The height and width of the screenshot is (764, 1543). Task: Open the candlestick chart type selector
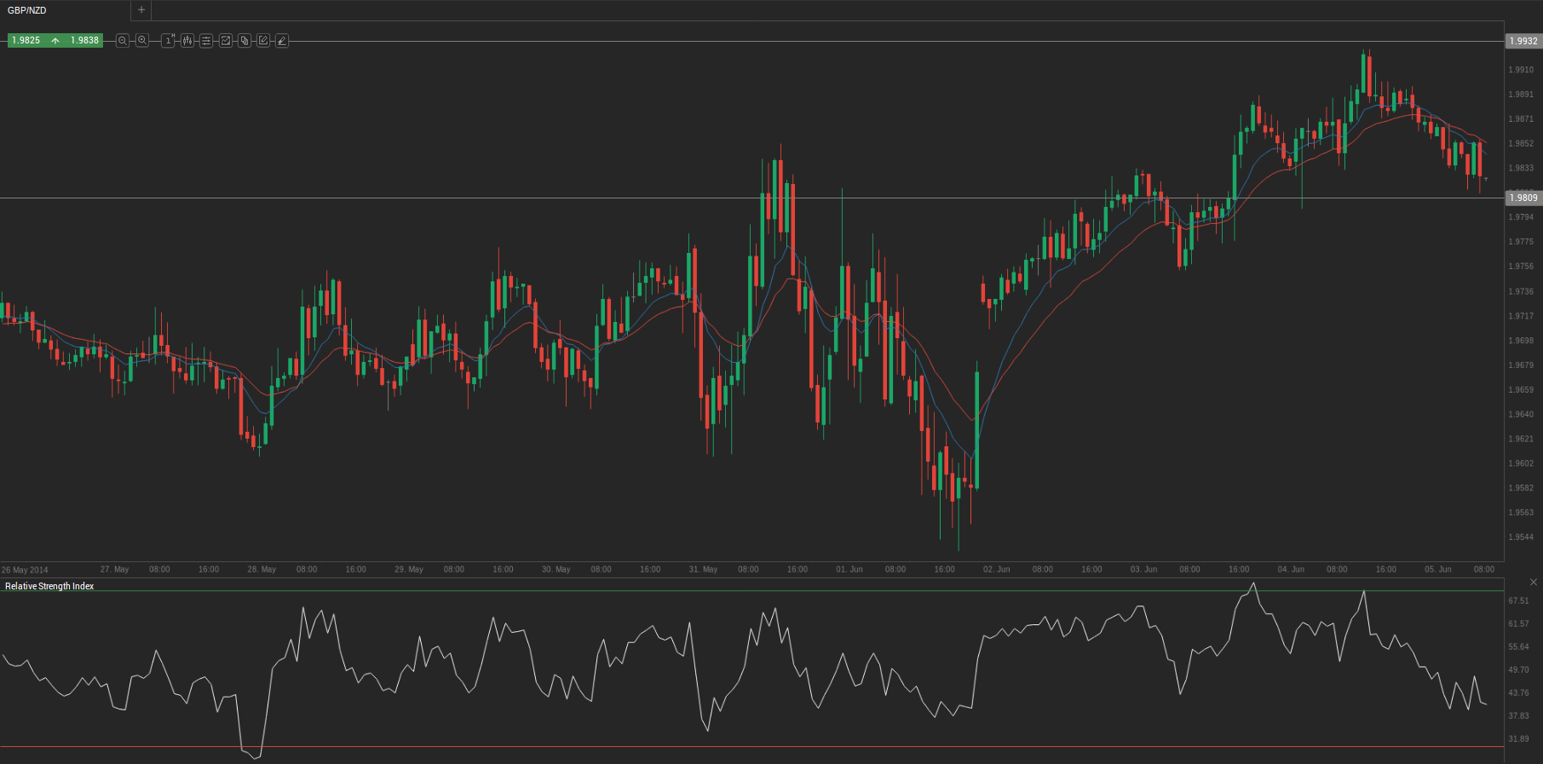[x=187, y=41]
